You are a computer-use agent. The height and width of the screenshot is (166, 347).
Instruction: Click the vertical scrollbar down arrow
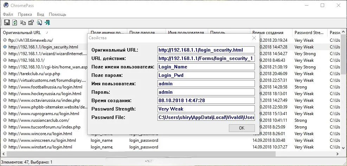(x=343, y=148)
